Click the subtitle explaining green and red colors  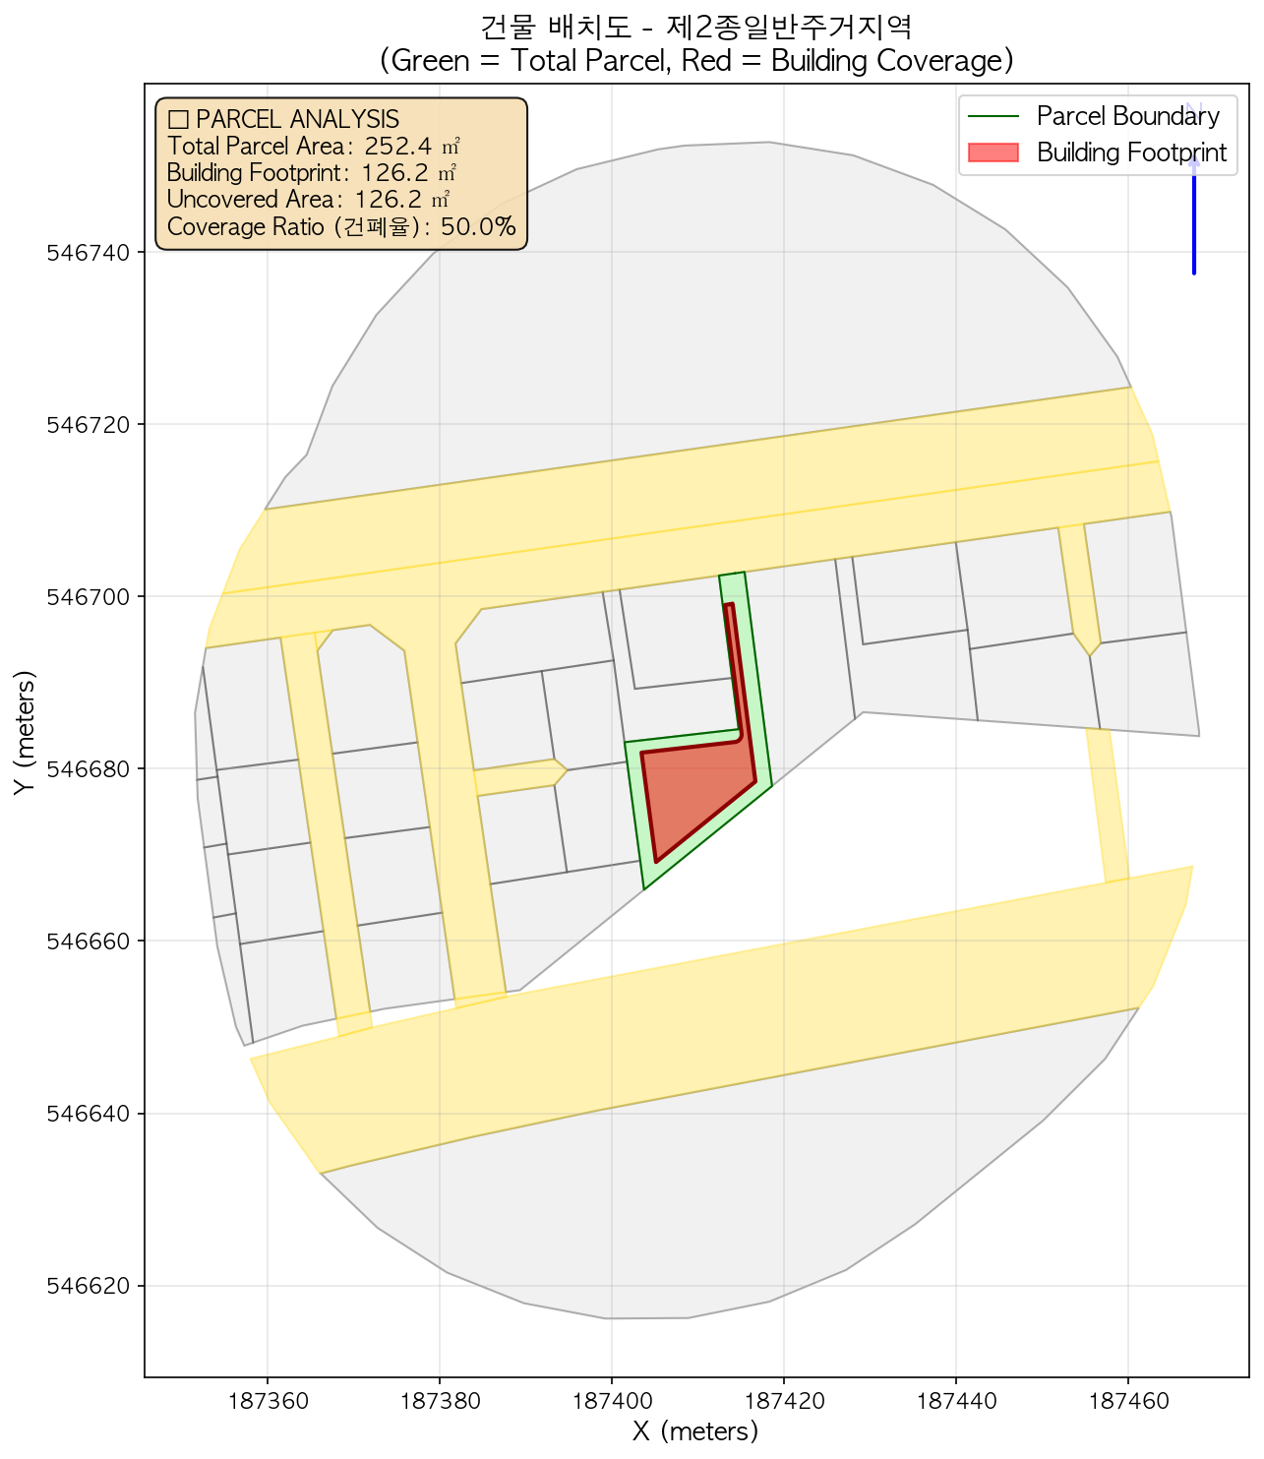[x=695, y=61]
